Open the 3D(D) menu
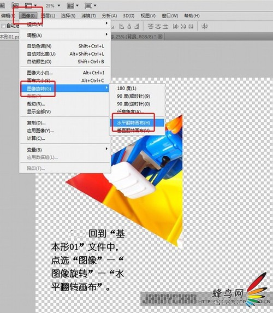This screenshot has height=313, width=273. click(128, 16)
